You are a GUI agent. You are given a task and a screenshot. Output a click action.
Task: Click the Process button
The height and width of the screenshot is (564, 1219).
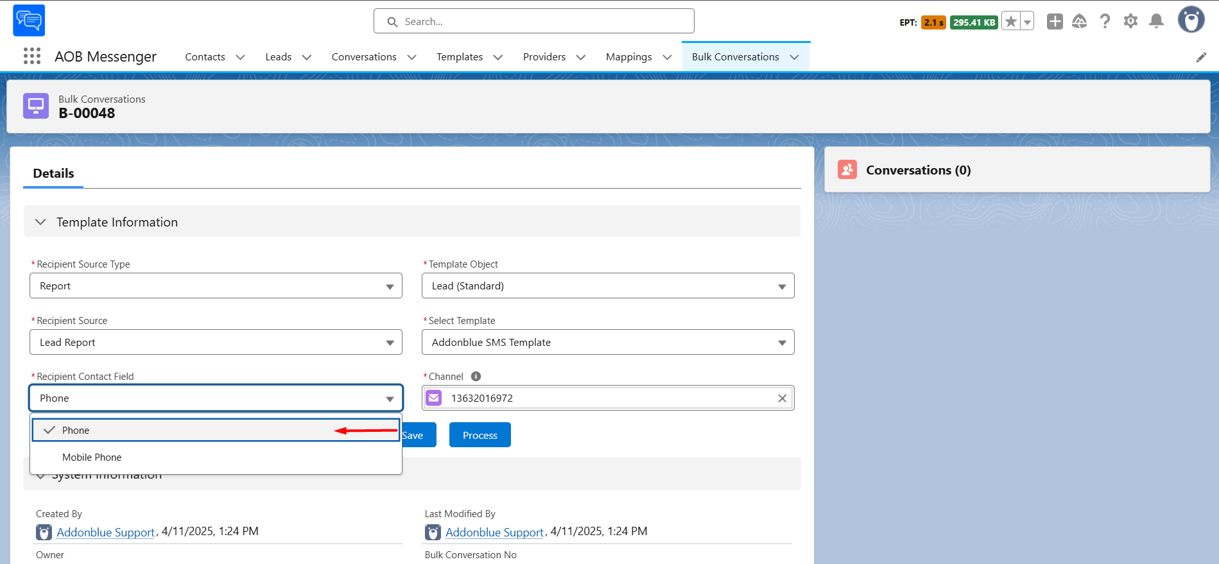[480, 435]
